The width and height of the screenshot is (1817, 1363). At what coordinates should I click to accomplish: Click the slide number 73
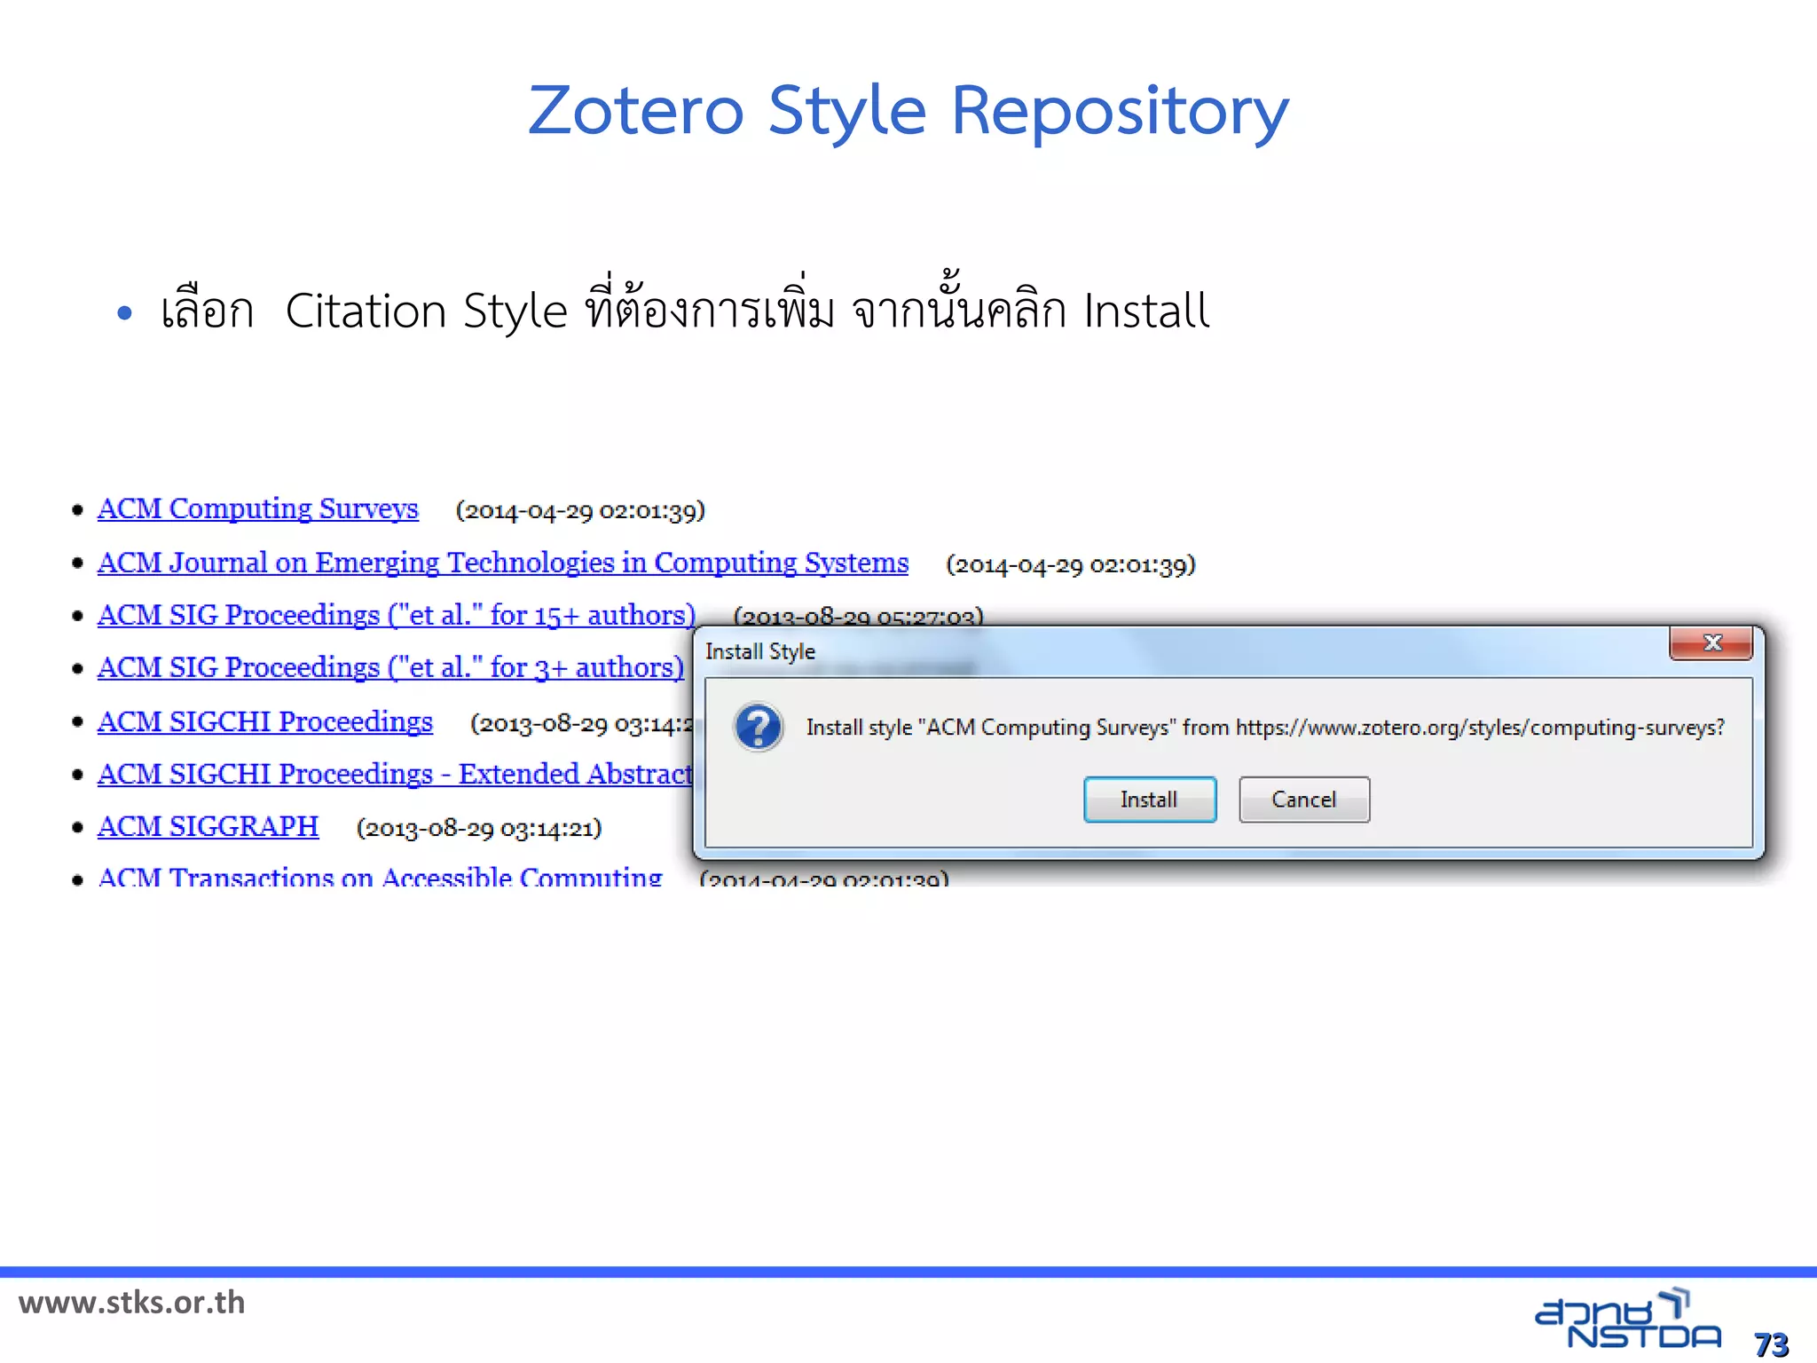pyautogui.click(x=1772, y=1344)
